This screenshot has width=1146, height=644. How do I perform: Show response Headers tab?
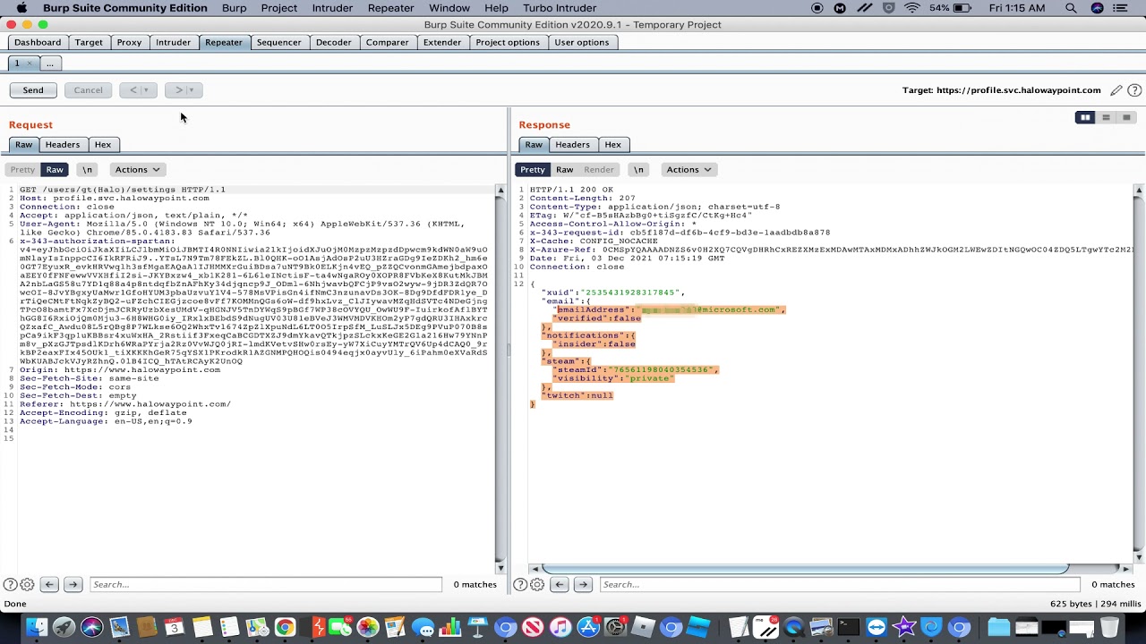572,145
